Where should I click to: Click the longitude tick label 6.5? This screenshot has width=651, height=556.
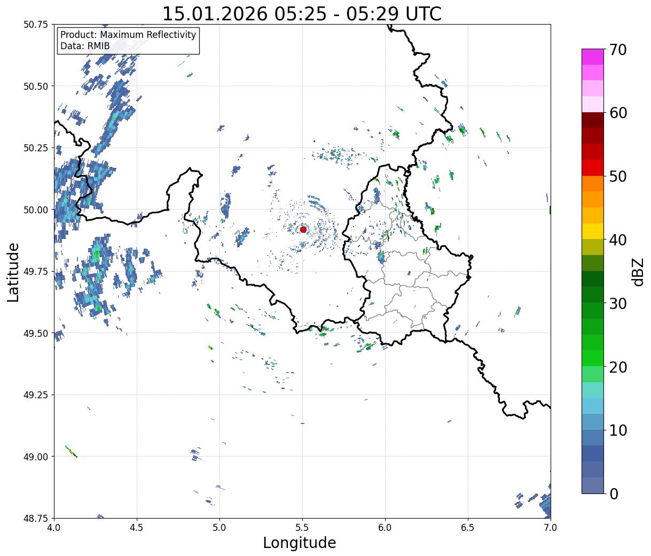point(468,528)
